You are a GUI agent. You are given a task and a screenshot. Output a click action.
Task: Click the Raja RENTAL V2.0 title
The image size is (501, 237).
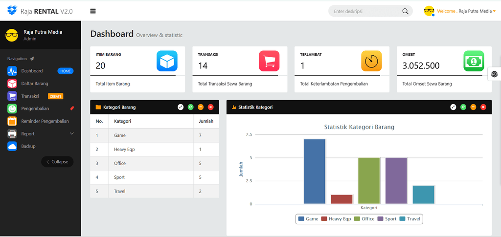tap(46, 11)
